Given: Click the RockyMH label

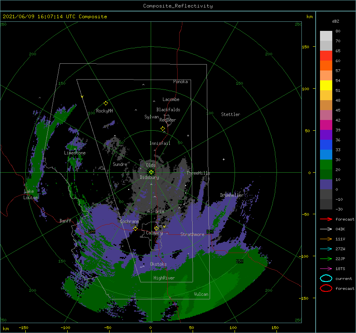Looking at the screenshot, I should (x=104, y=111).
